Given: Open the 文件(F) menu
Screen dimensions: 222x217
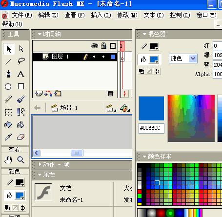Looking at the screenshot, I should [22, 15].
